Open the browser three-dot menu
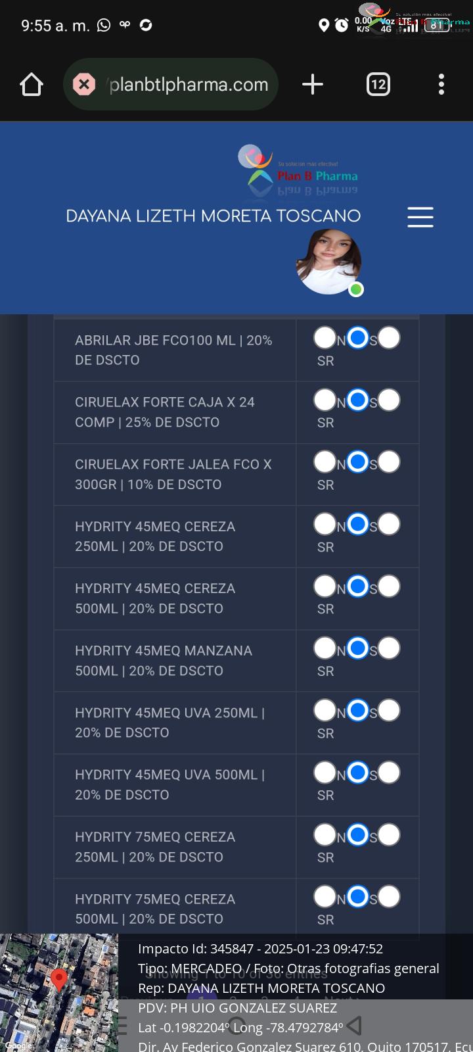Viewport: 473px width, 1052px height. coord(441,84)
